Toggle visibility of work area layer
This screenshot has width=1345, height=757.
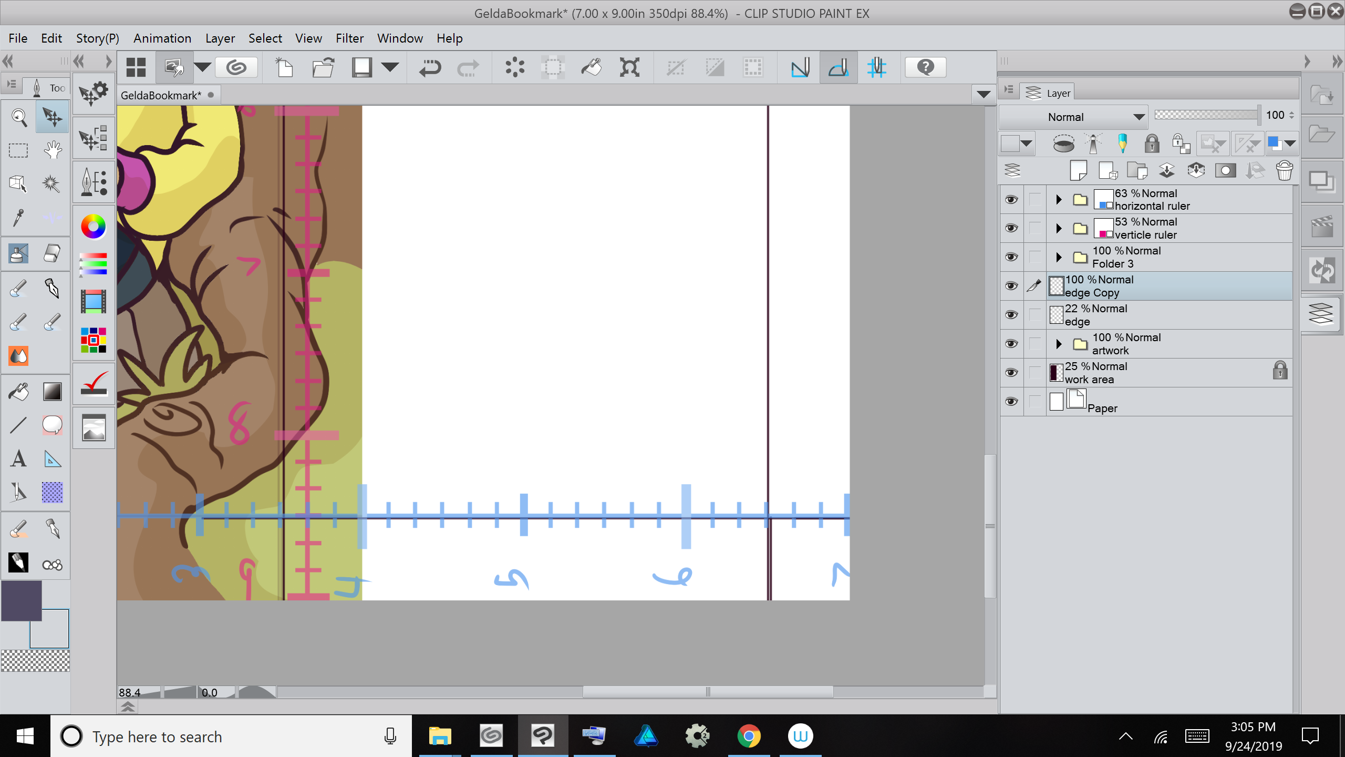[1011, 373]
